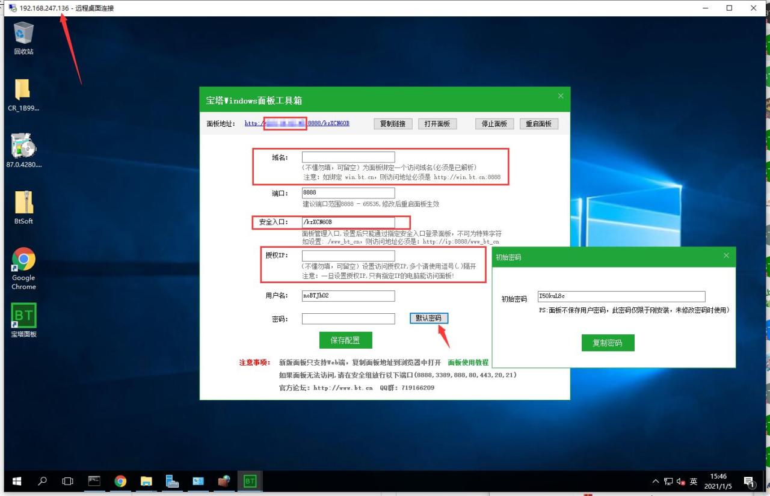Open File Explorer from the taskbar
Screen dimensions: 770x496
pyautogui.click(x=146, y=481)
